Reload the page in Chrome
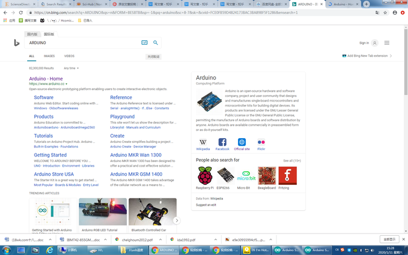This screenshot has width=408, height=255. click(x=21, y=12)
